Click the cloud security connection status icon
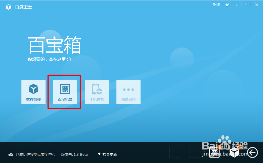The height and width of the screenshot is (163, 263). coord(11,154)
